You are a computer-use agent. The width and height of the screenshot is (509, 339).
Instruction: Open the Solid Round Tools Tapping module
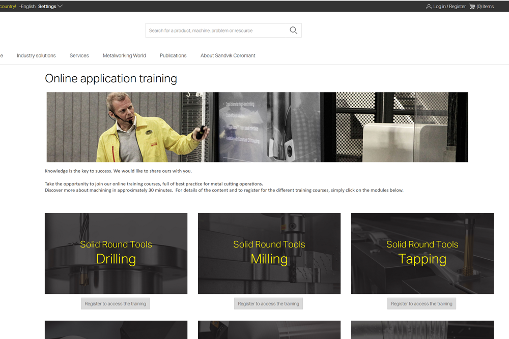pos(422,254)
